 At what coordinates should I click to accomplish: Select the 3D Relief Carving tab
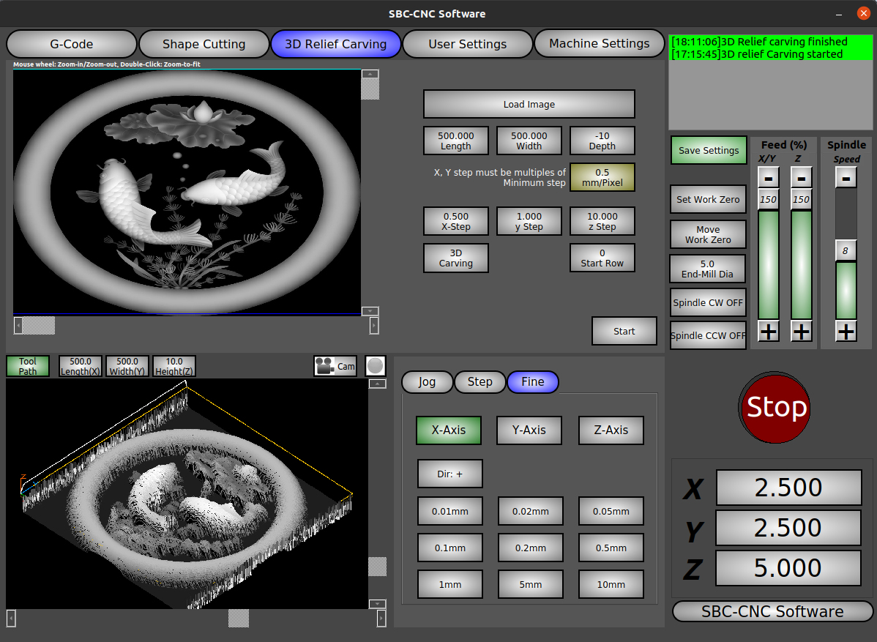[335, 44]
